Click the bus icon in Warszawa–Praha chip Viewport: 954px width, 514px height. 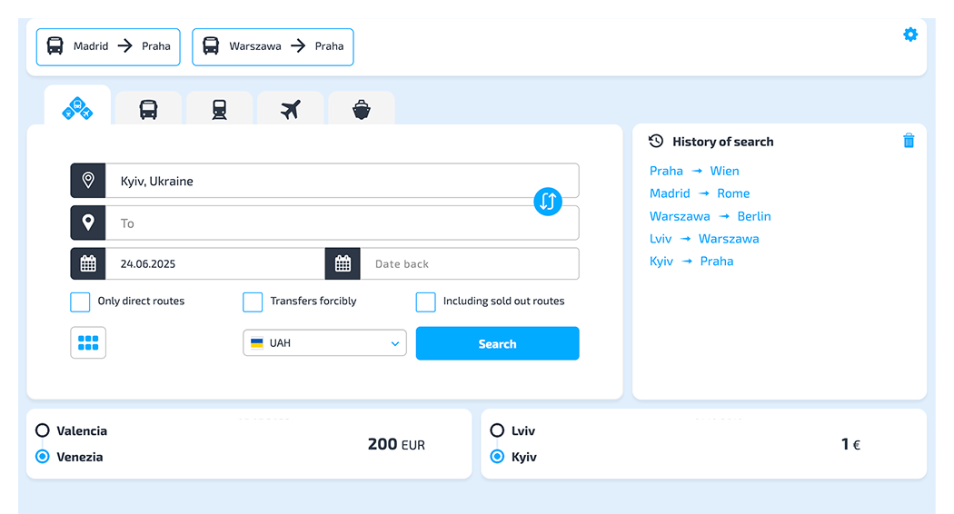pos(211,45)
